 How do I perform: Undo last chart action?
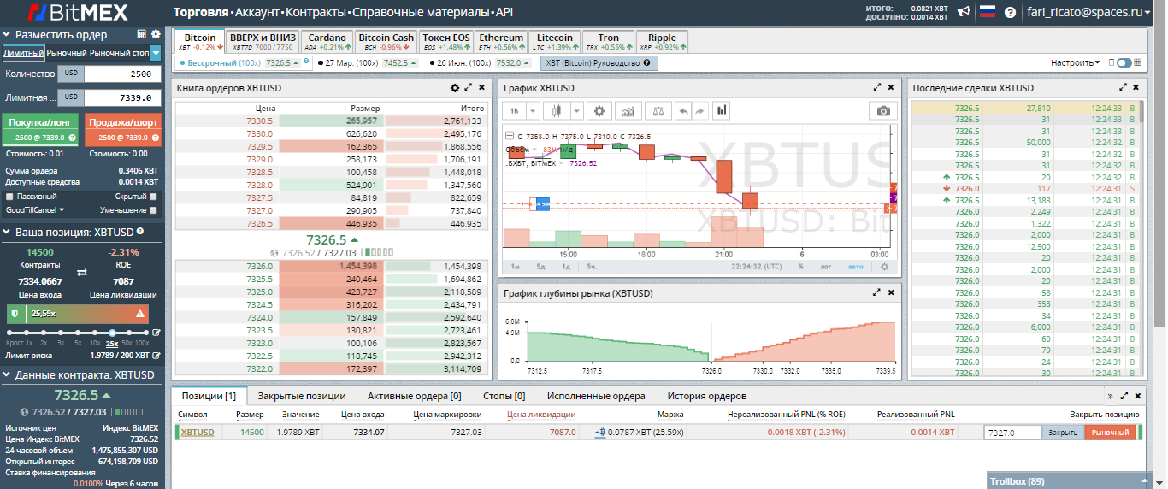pos(682,110)
